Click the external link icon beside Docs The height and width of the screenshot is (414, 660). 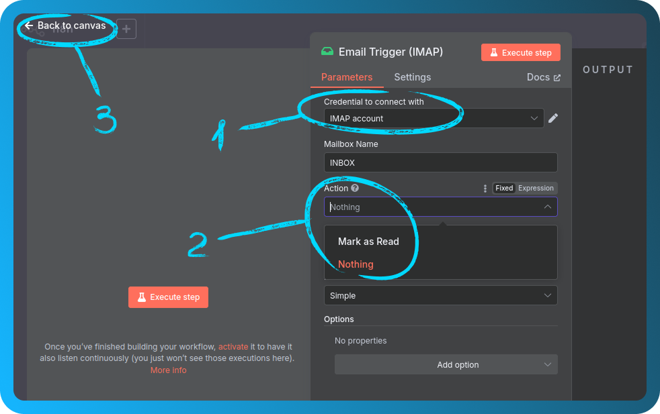(x=556, y=78)
